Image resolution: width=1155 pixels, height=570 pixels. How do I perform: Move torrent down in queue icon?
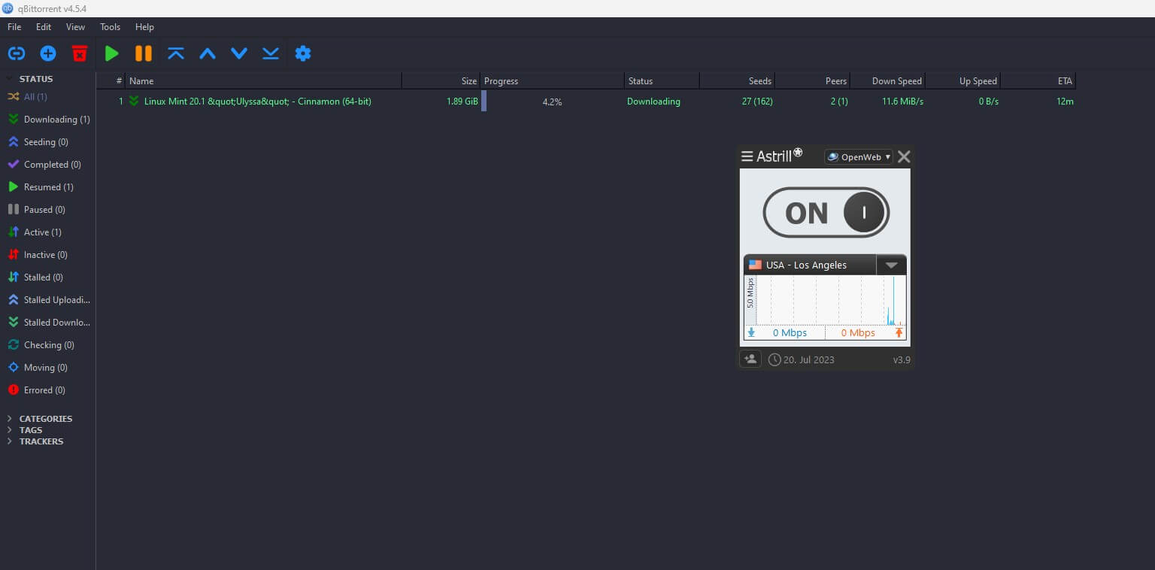coord(239,53)
